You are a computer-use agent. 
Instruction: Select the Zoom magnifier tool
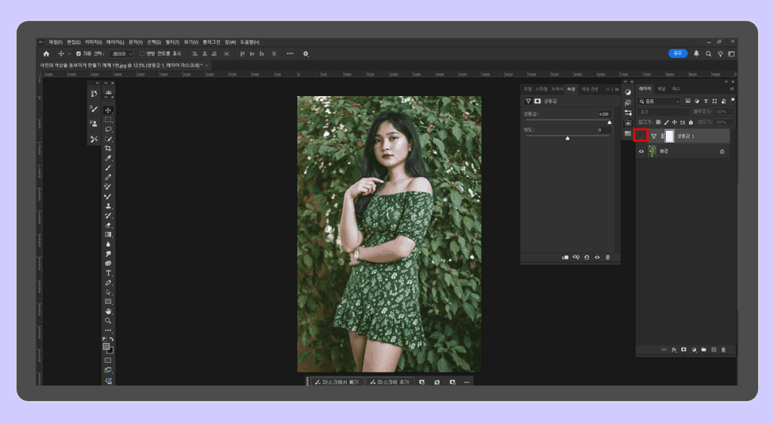108,320
